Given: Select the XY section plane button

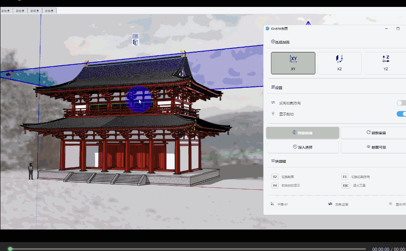Looking at the screenshot, I should tap(293, 63).
